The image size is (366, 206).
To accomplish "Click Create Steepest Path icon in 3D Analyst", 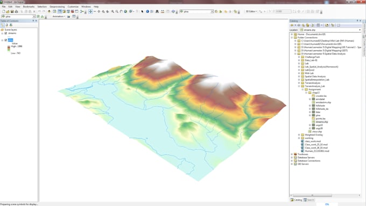I will (x=220, y=11).
